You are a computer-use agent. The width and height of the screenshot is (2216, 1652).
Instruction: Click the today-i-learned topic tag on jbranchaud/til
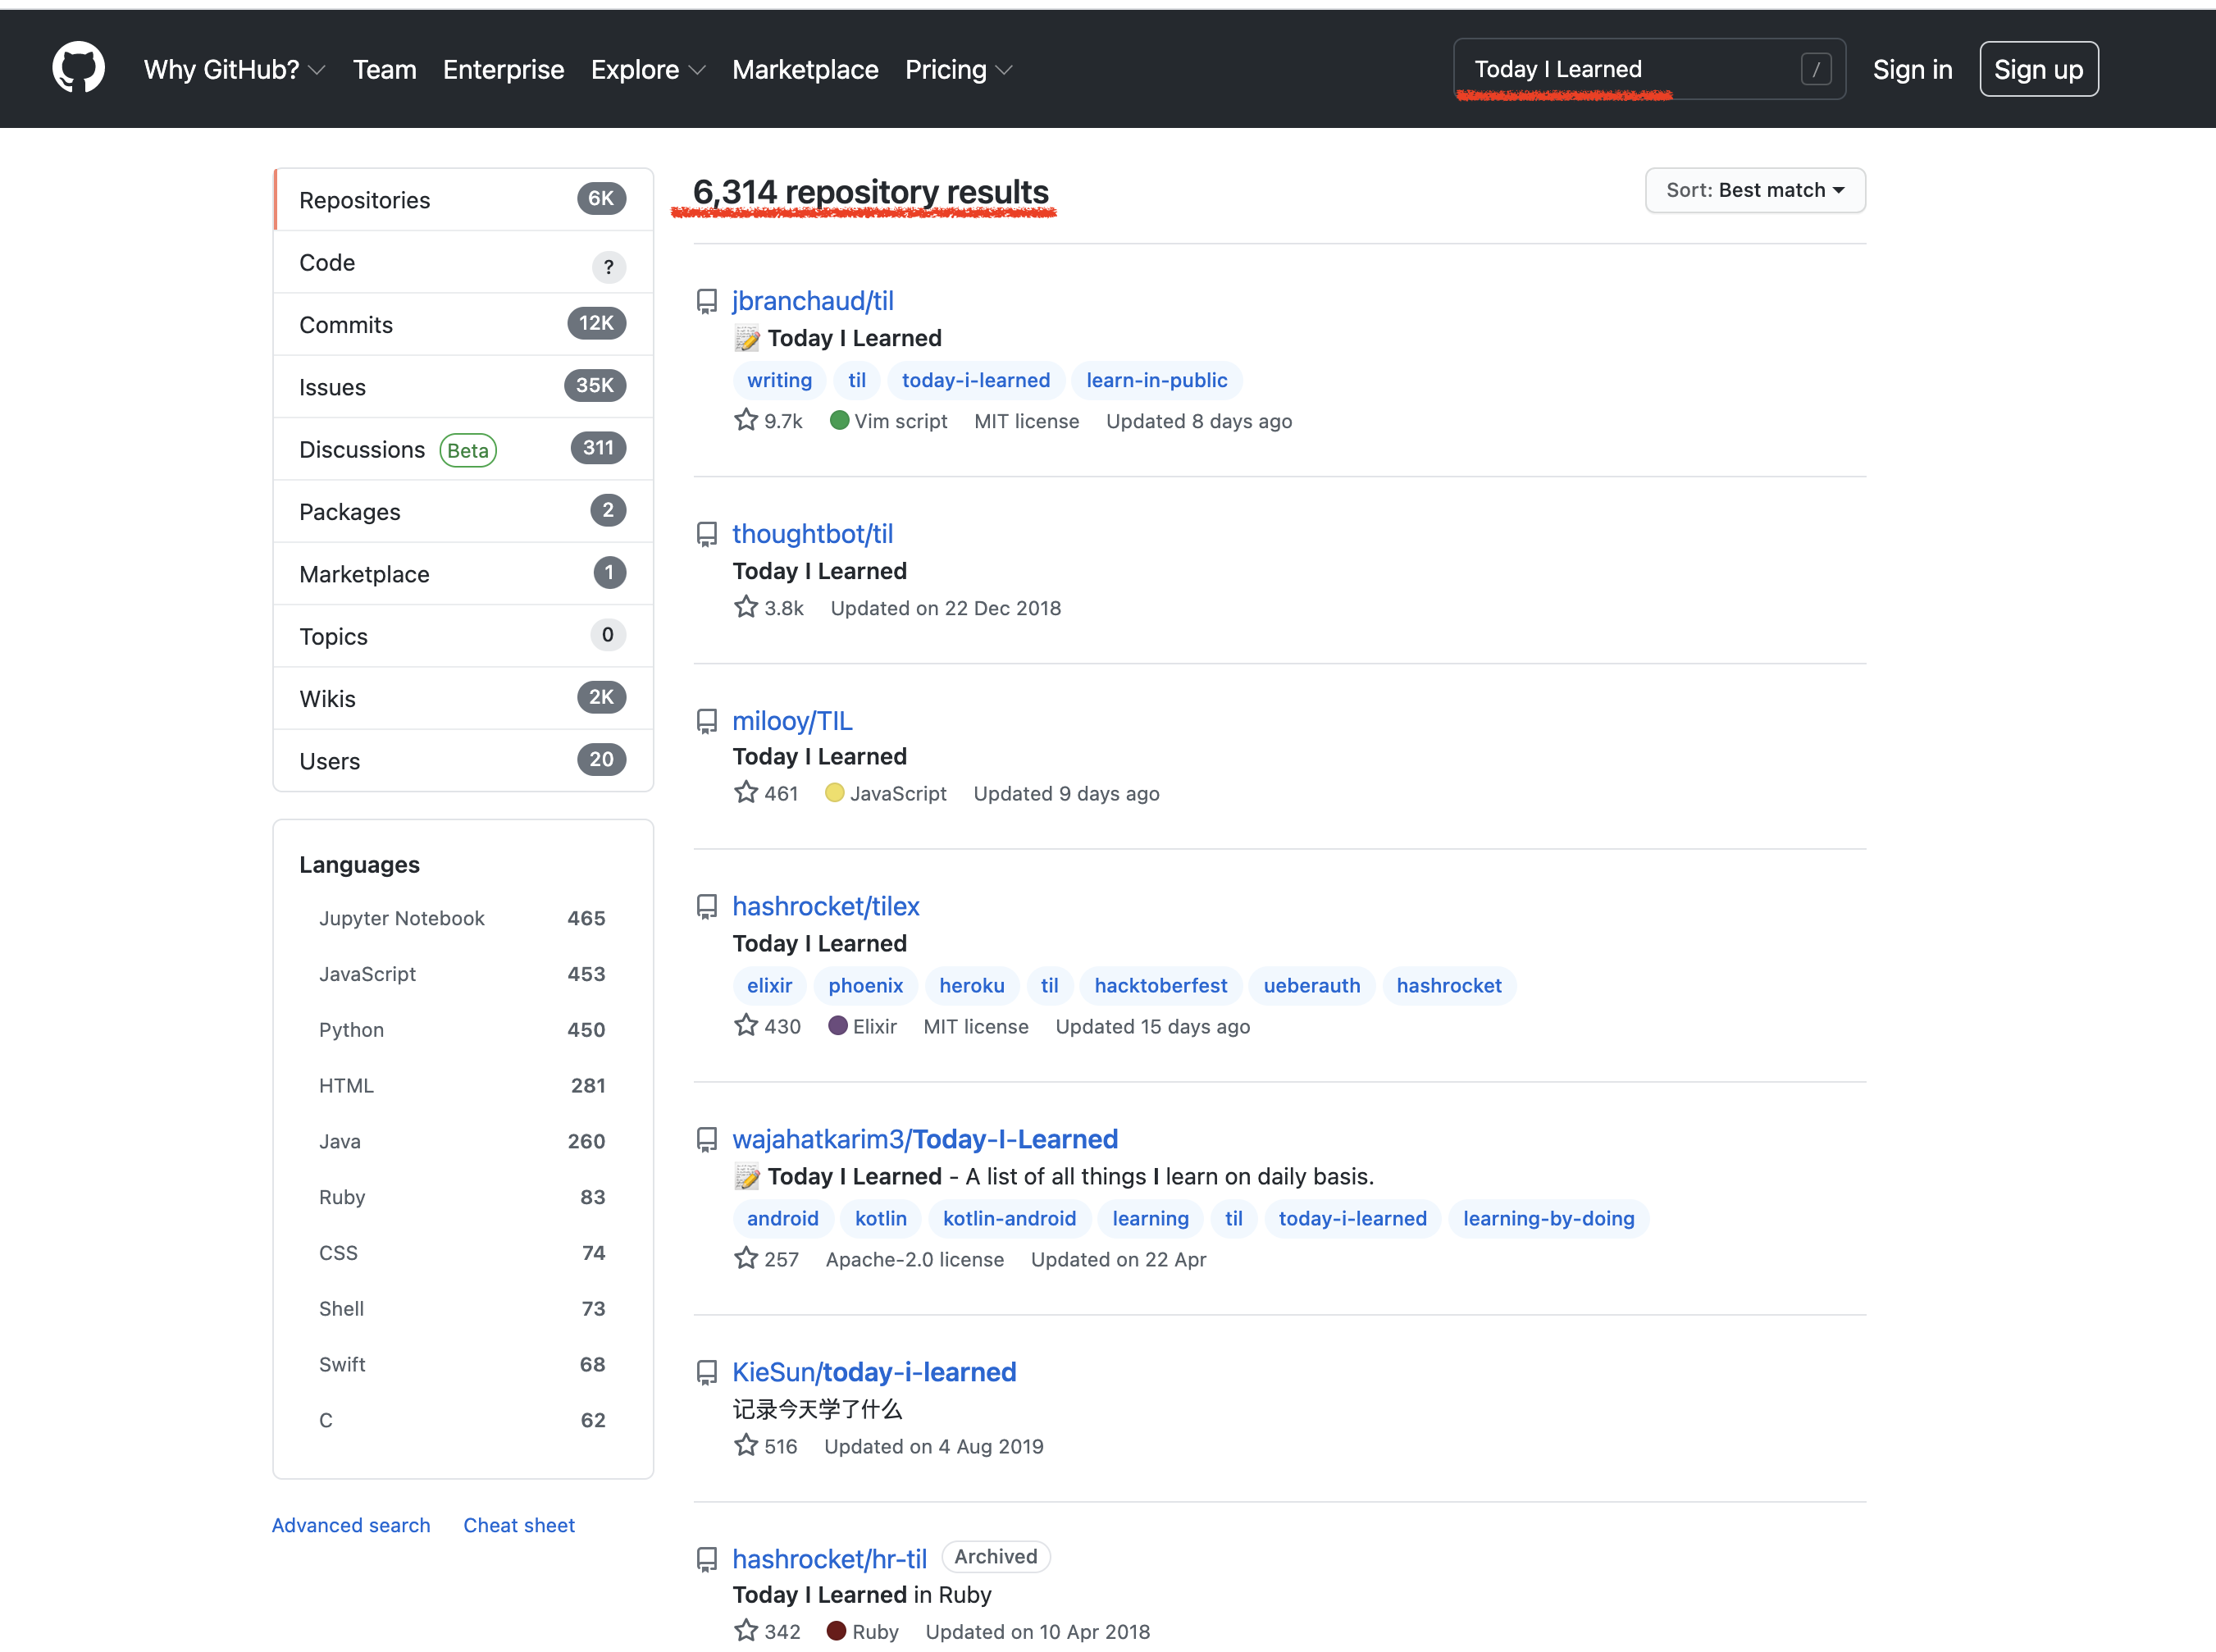976,380
